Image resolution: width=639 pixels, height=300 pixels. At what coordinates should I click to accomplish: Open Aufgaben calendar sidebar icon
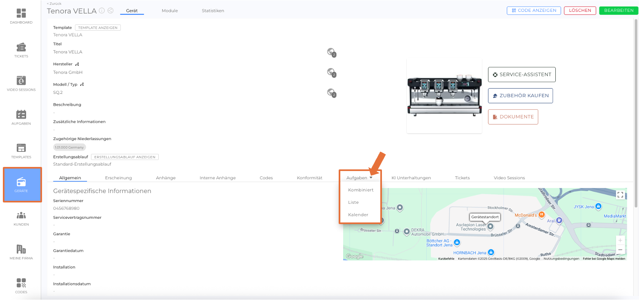pos(21,117)
